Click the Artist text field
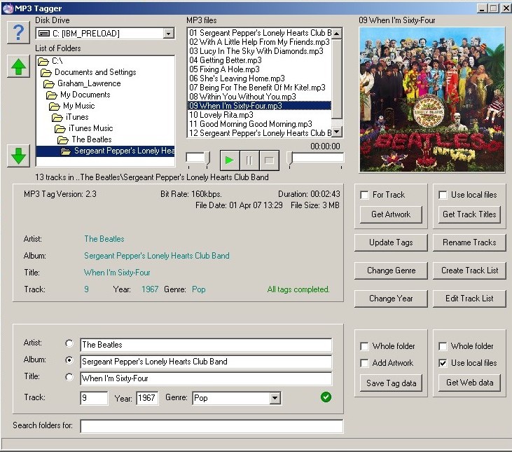The height and width of the screenshot is (452, 512). coord(206,345)
